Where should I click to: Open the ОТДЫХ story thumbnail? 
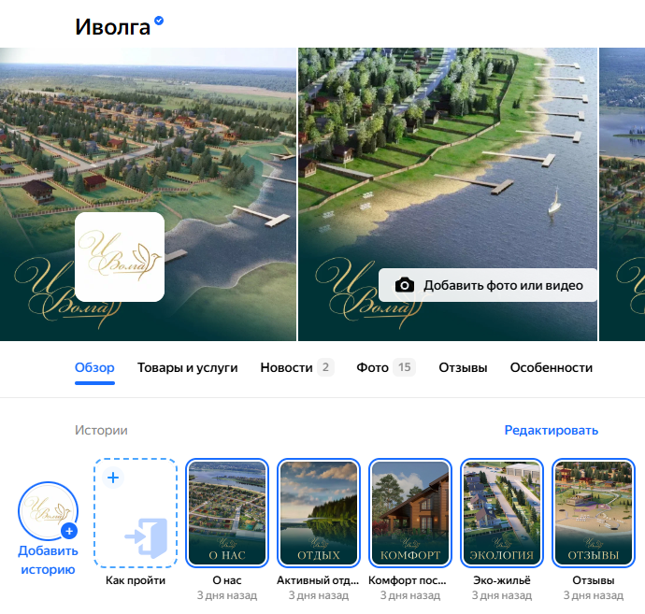(x=319, y=513)
